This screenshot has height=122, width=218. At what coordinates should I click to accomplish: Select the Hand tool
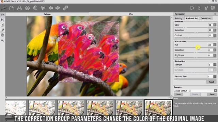click(x=2, y=35)
